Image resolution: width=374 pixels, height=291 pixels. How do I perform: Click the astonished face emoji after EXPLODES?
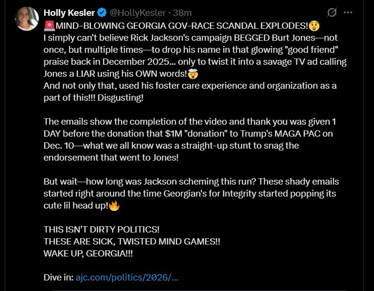click(x=314, y=26)
